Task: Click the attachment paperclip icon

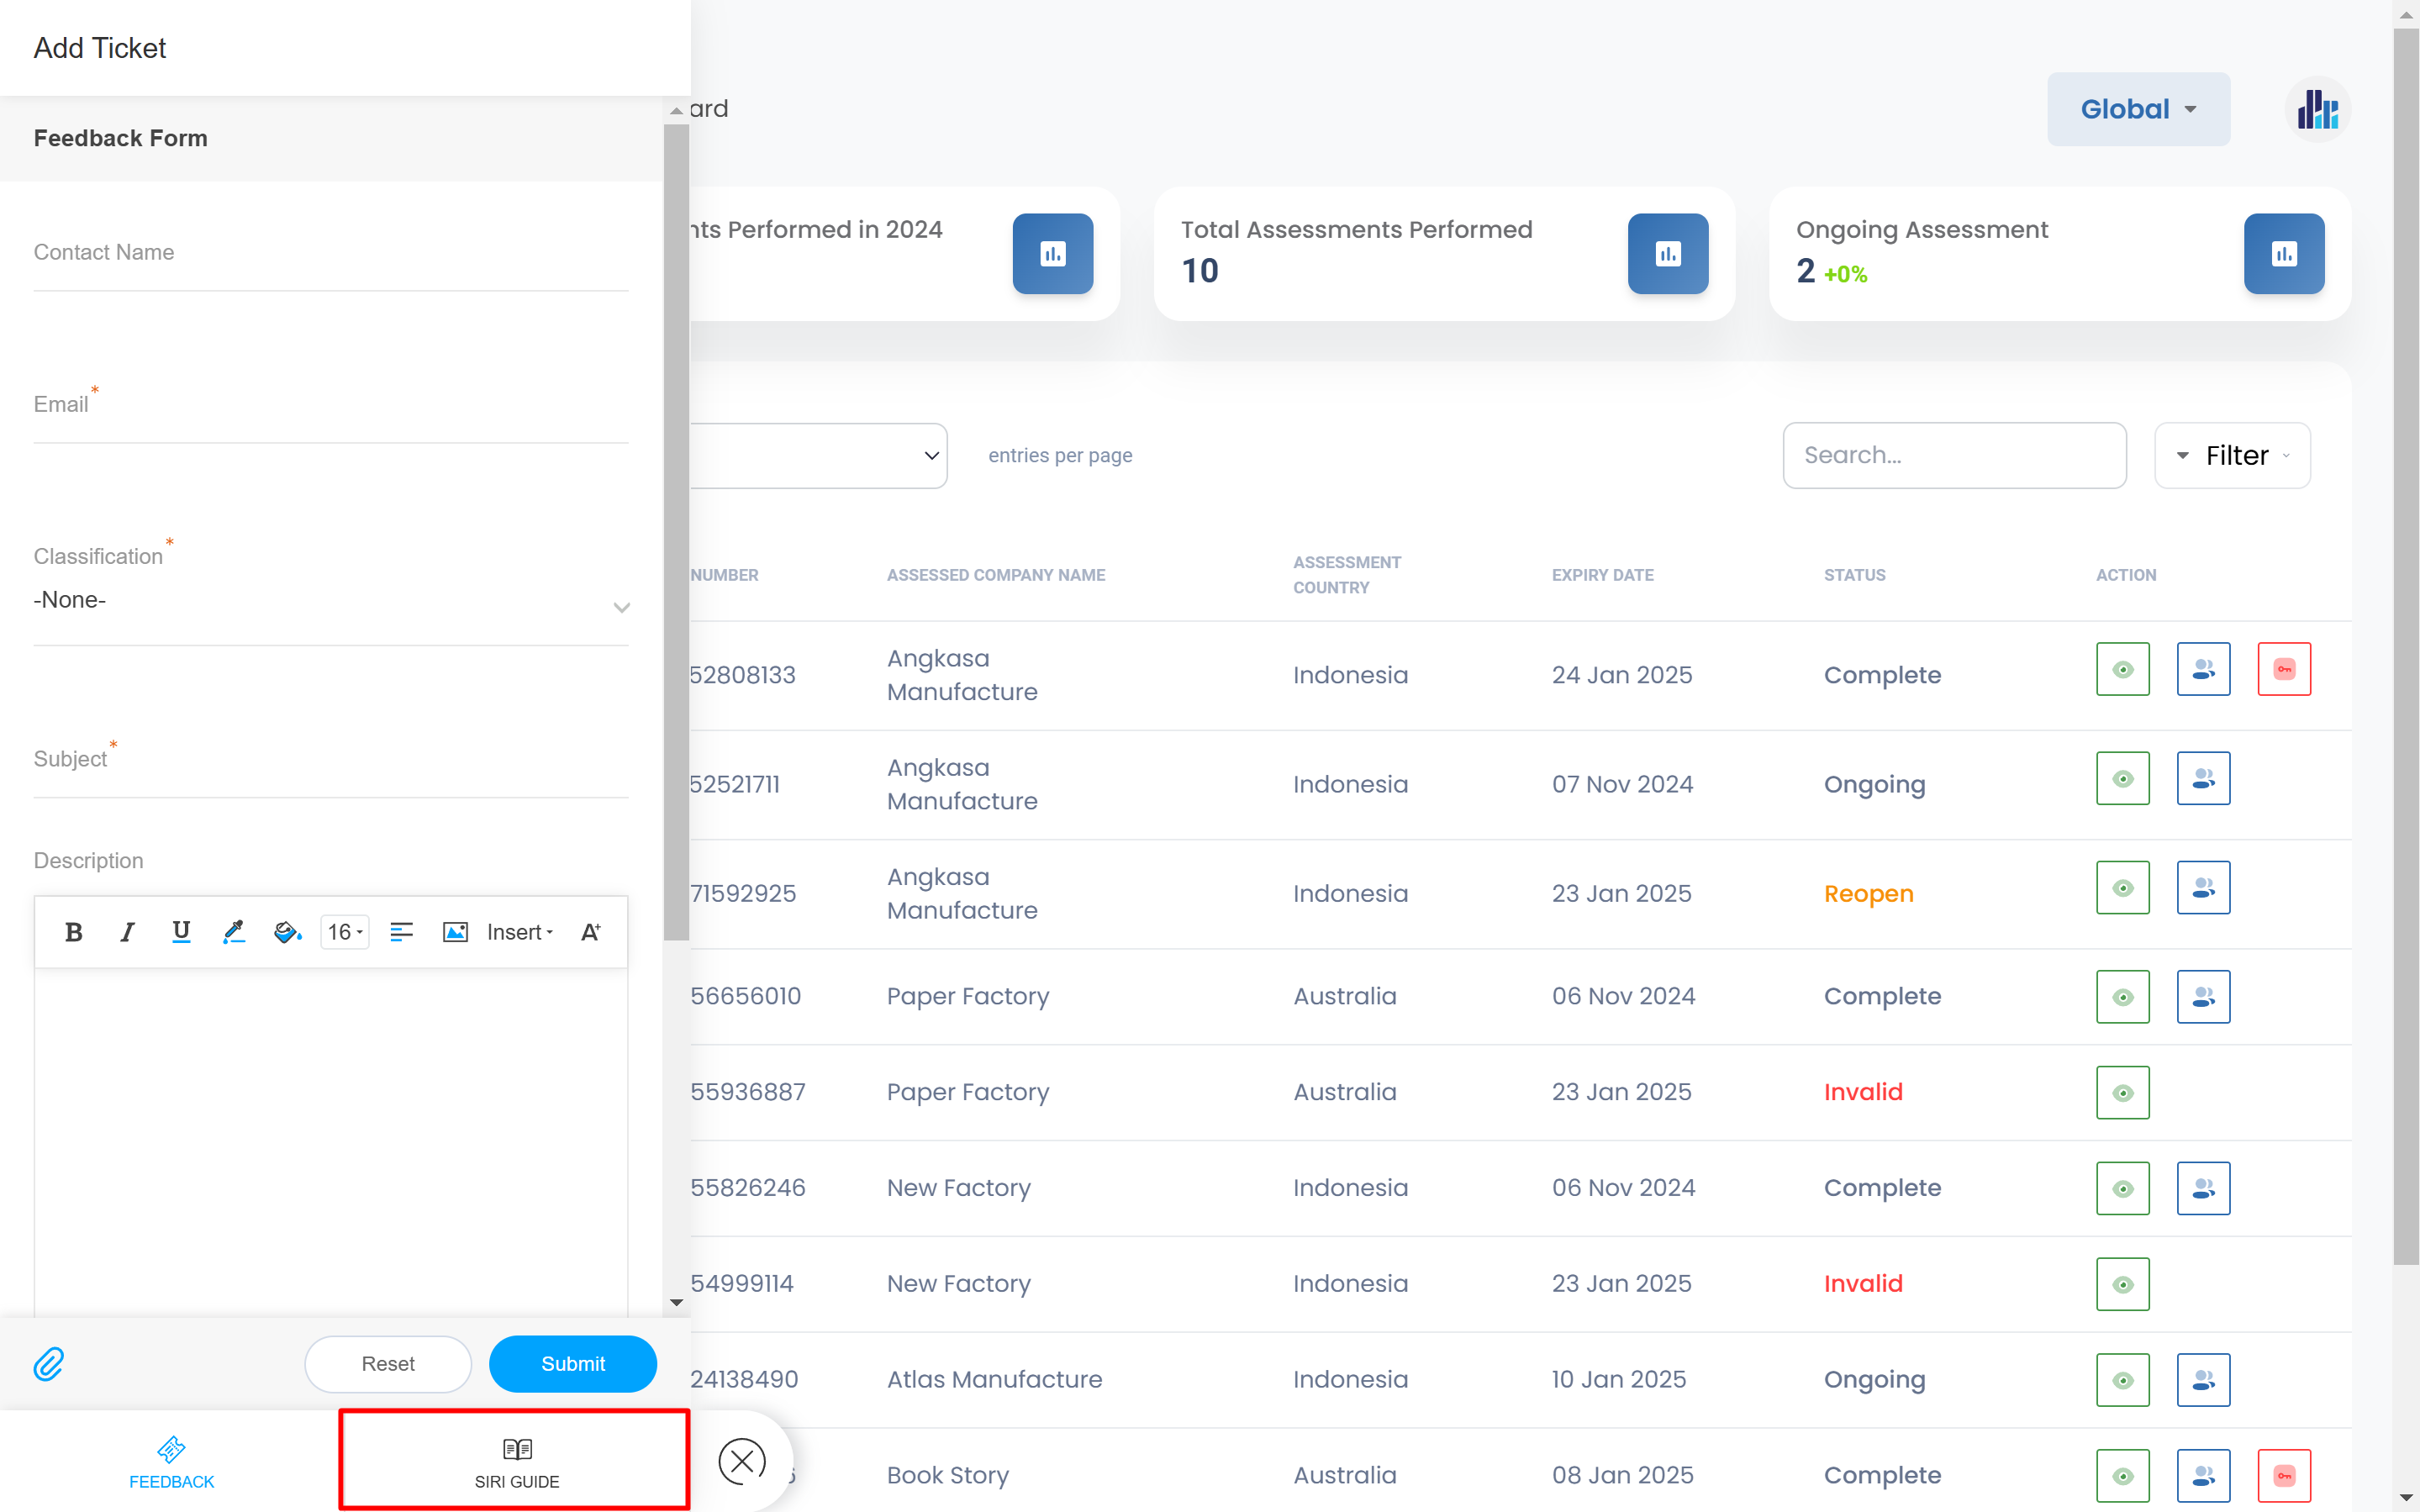Action: click(48, 1363)
